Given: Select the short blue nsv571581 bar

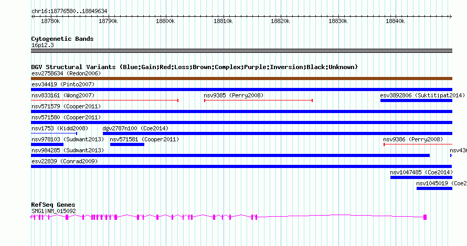Looking at the screenshot, I should point(127,144).
